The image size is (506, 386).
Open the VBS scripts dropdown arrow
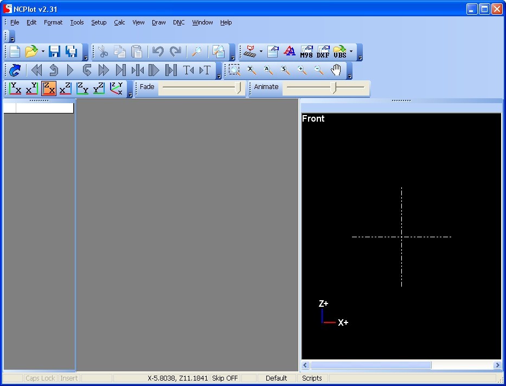351,53
